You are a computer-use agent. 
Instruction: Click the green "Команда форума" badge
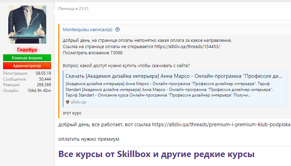pyautogui.click(x=27, y=58)
